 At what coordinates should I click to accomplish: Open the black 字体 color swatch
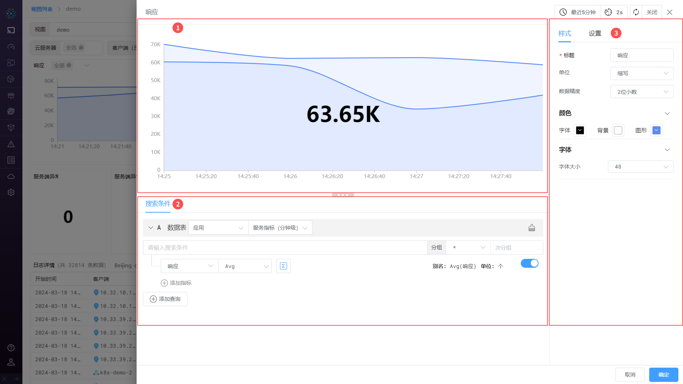point(579,130)
